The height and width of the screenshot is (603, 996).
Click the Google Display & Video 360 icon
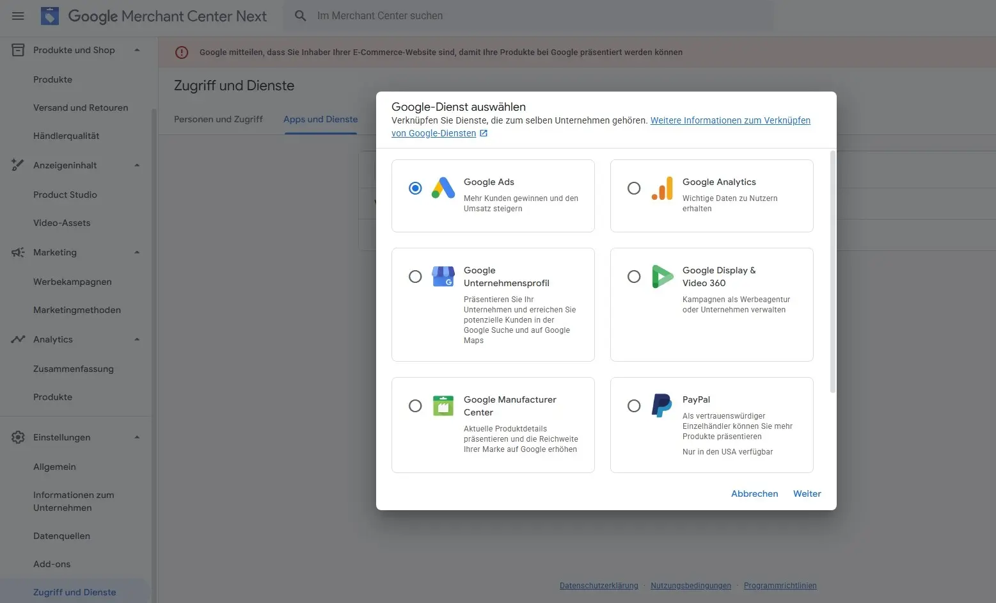[x=662, y=277]
